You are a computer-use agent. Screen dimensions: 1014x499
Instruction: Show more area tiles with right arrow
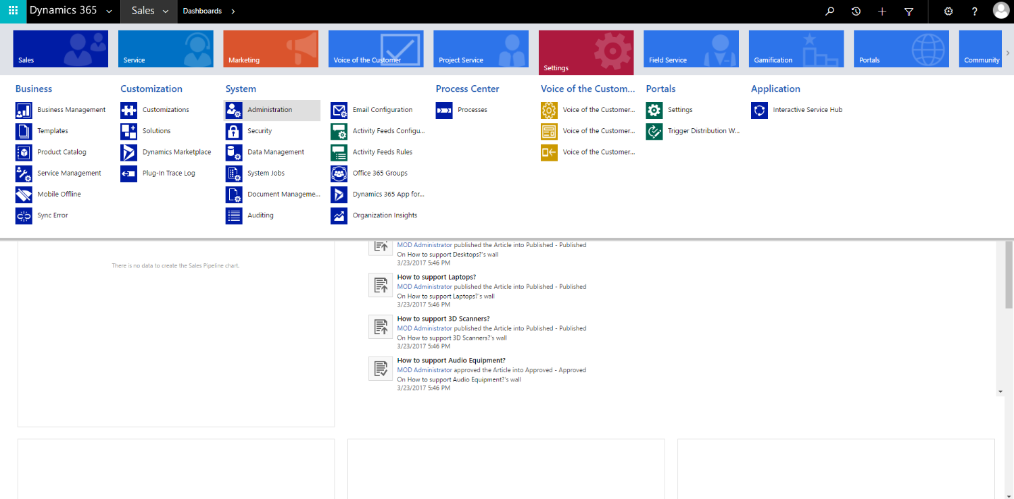pos(1008,52)
